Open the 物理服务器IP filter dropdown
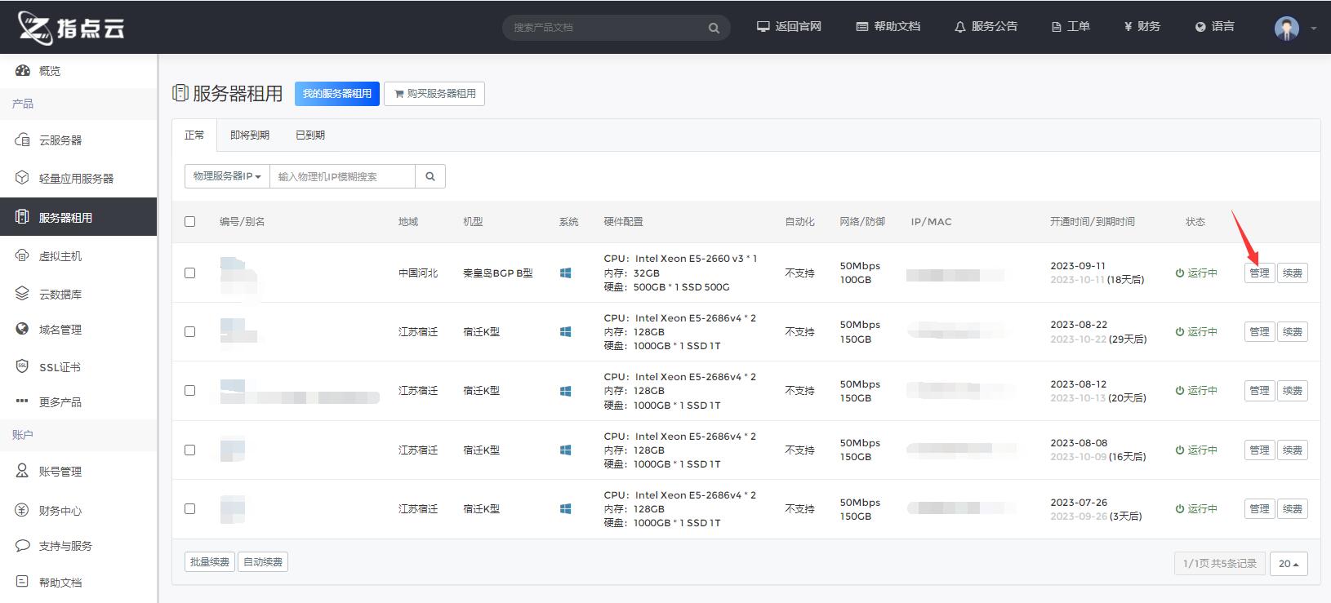This screenshot has height=603, width=1331. click(x=227, y=176)
